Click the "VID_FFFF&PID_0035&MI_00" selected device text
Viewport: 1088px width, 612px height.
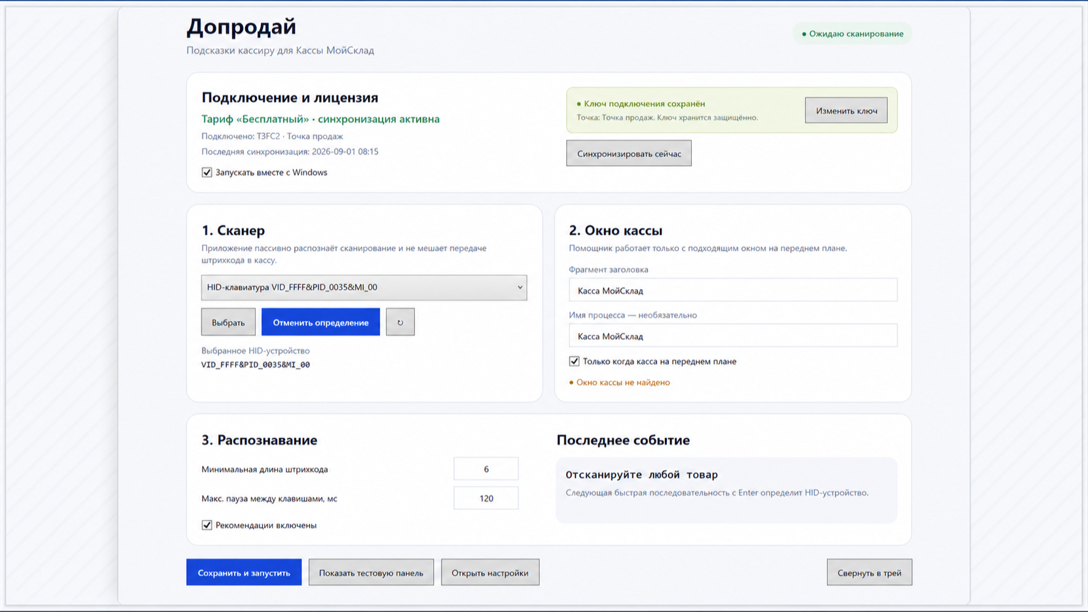coord(256,365)
